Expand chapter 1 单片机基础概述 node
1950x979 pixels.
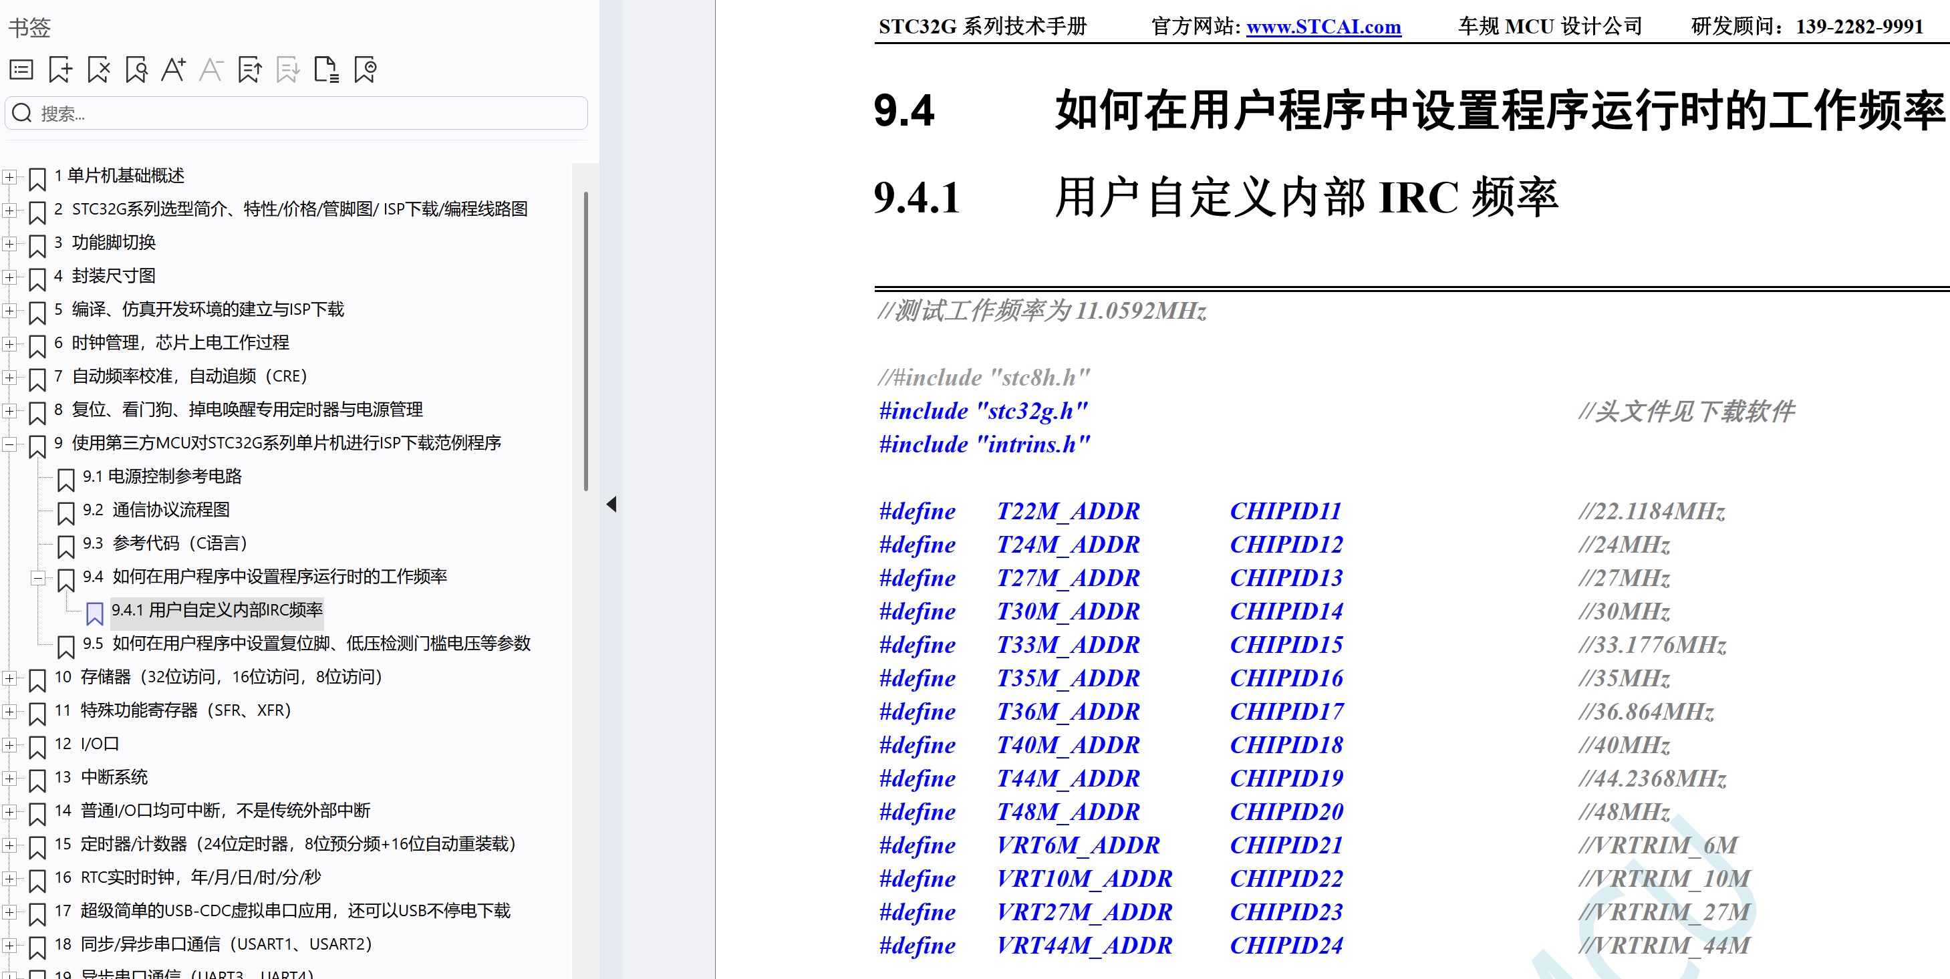(x=9, y=177)
